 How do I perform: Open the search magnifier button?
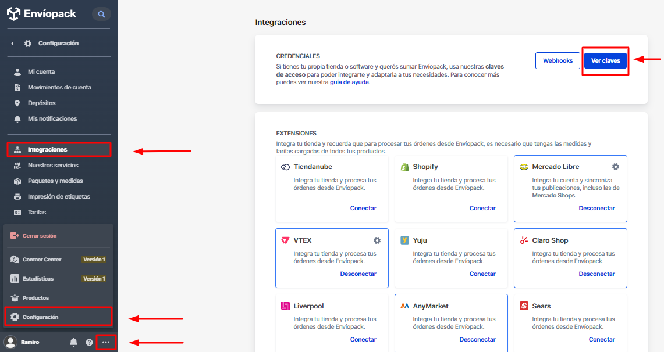(101, 14)
